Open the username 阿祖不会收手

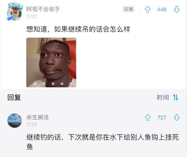tap(43, 9)
